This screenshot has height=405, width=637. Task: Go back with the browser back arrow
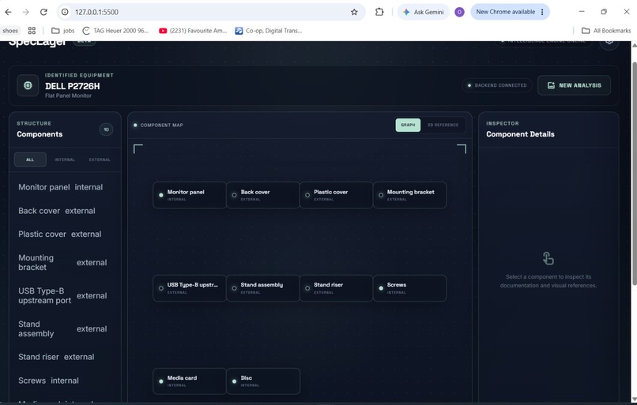pyautogui.click(x=8, y=12)
